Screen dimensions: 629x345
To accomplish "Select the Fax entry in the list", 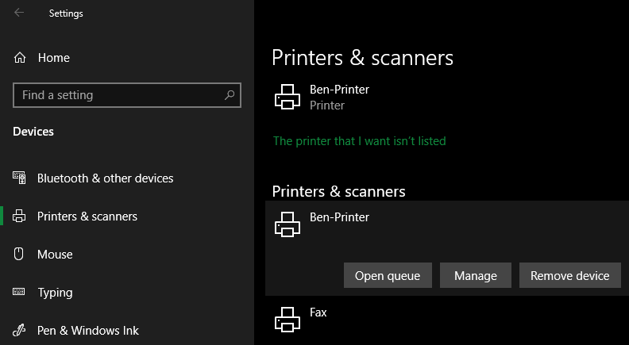I will 318,313.
